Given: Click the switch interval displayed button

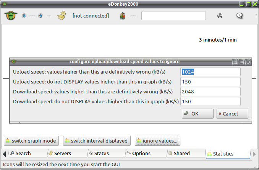Looking at the screenshot, I should point(97,141).
